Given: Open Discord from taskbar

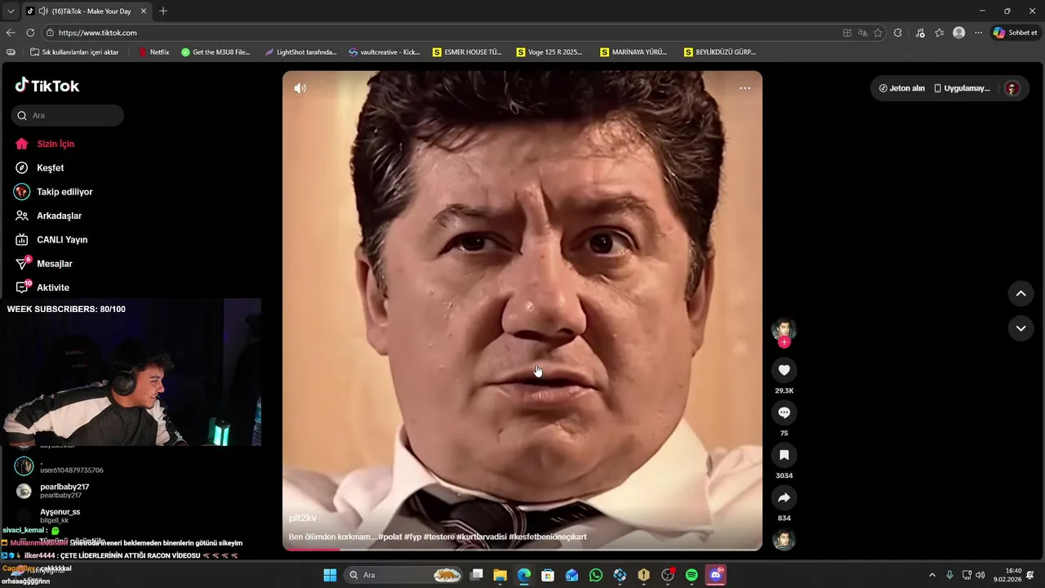Looking at the screenshot, I should coord(716,575).
